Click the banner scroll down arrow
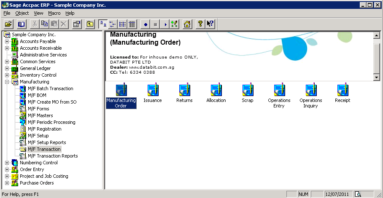This screenshot has width=383, height=198. pyautogui.click(x=377, y=77)
